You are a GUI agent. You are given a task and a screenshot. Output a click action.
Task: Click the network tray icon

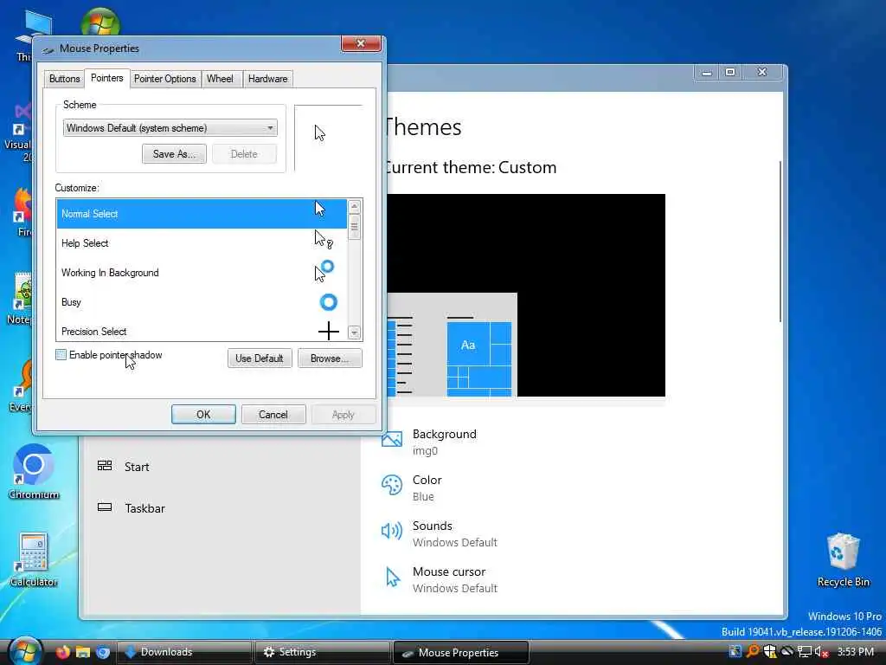tap(805, 652)
